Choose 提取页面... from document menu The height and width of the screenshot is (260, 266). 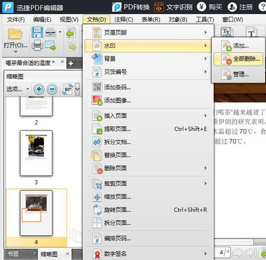pyautogui.click(x=148, y=129)
